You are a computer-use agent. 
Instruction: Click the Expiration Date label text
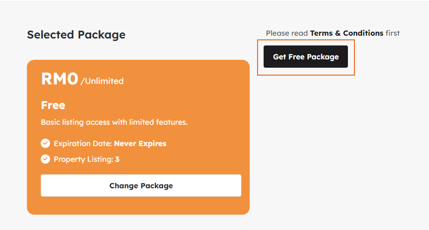(83, 143)
